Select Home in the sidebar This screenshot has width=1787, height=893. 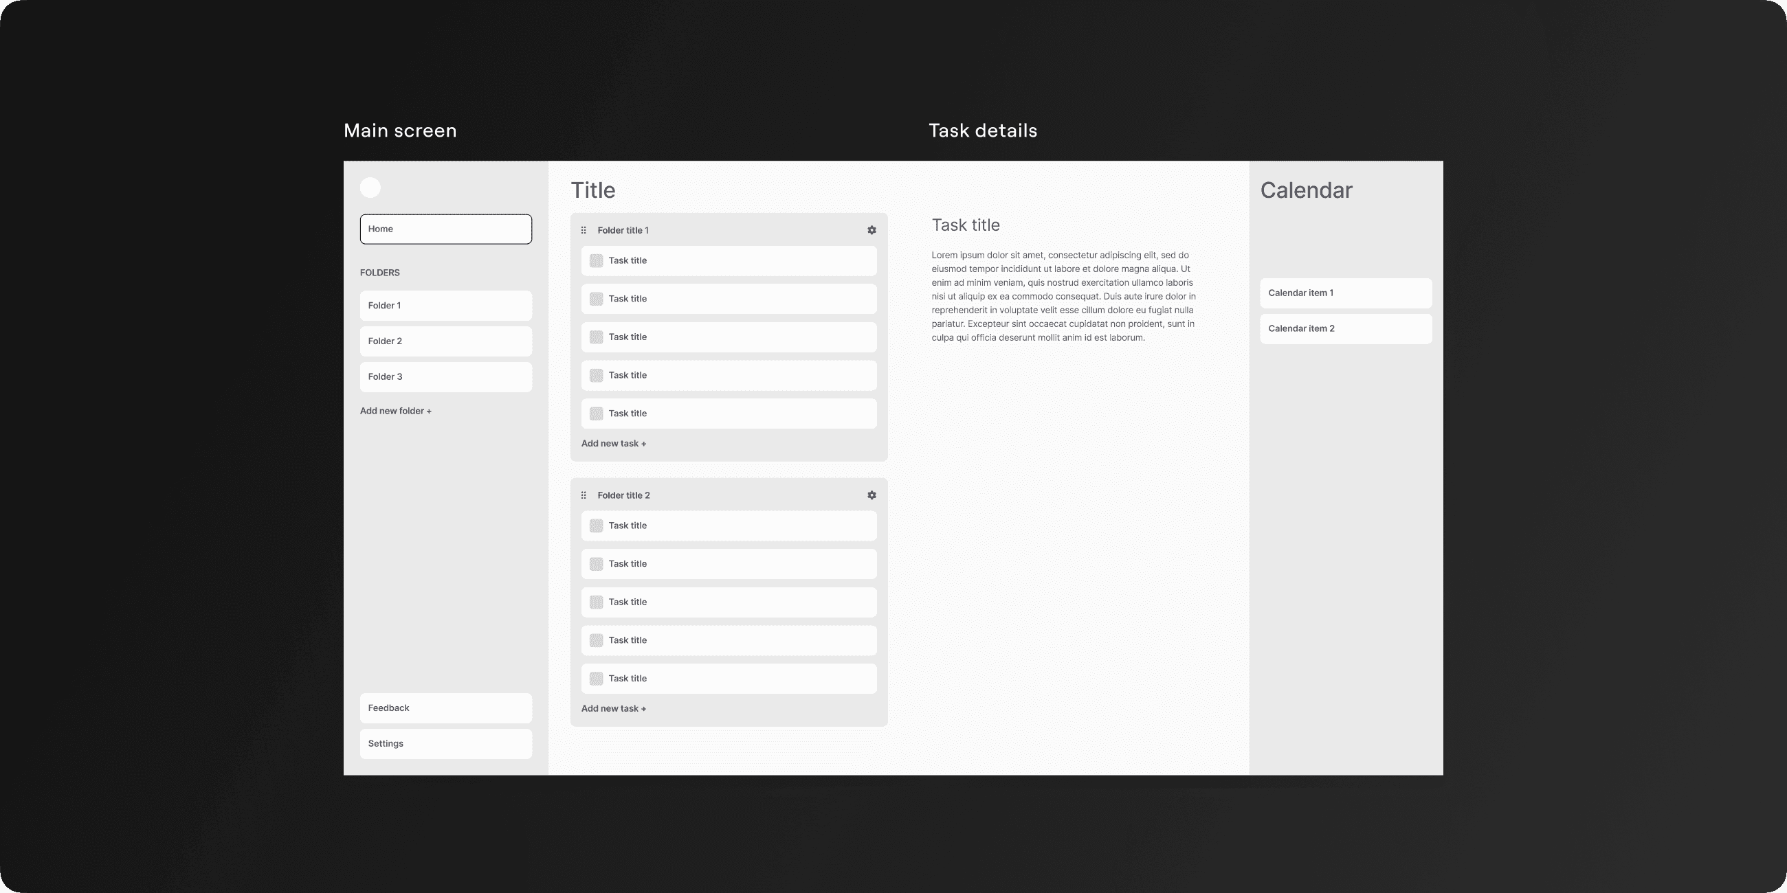(x=445, y=229)
